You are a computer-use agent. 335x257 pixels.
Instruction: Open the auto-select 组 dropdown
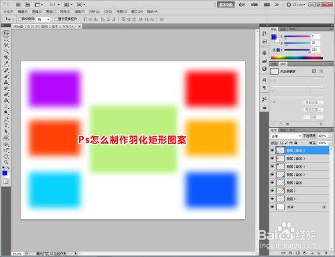pyautogui.click(x=44, y=19)
